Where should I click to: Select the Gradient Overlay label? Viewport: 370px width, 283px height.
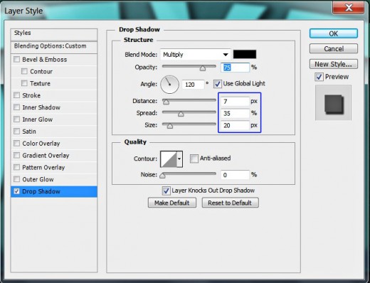(x=46, y=156)
